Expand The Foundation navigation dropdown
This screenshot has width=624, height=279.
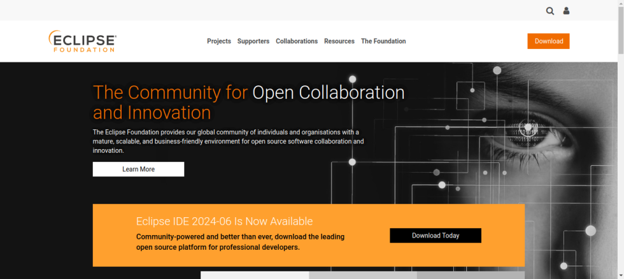coord(383,41)
